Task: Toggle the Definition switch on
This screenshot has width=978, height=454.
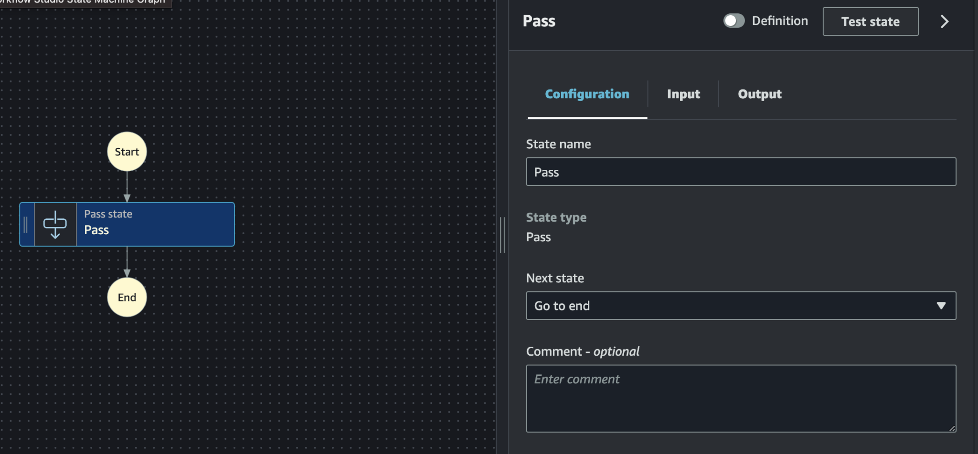Action: tap(733, 21)
